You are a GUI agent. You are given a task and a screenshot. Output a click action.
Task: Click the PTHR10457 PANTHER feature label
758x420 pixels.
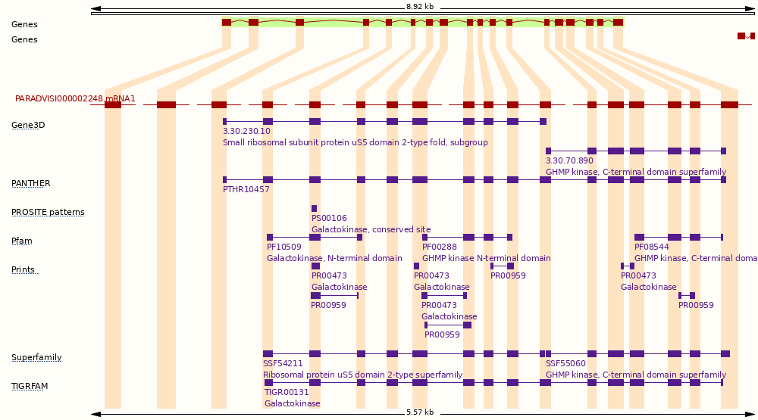(x=246, y=189)
